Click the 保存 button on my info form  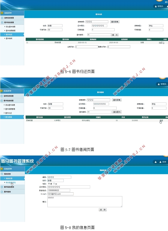pos(103,210)
